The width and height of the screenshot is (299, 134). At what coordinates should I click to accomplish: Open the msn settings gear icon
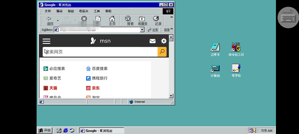pyautogui.click(x=164, y=41)
